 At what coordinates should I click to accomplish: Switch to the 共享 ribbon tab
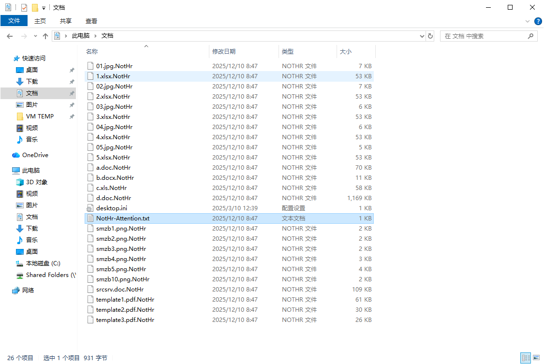click(x=66, y=21)
